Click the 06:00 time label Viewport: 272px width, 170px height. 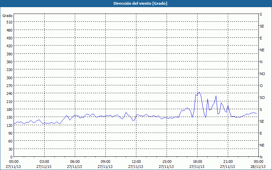tap(75, 162)
